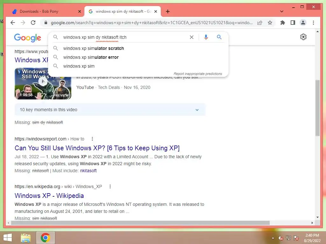
Task: Open the Action Center flag icon
Action: click(x=296, y=238)
